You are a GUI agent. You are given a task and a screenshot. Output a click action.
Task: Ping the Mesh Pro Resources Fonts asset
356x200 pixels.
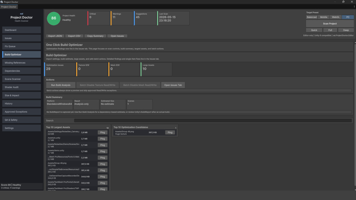(x=102, y=158)
